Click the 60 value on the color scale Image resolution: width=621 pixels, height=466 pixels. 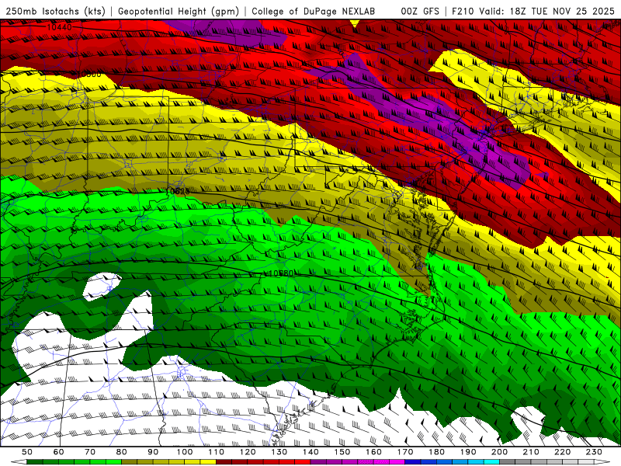(59, 452)
